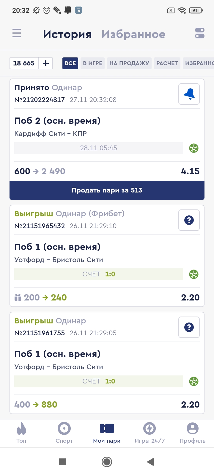This screenshot has height=476, width=214.
Task: Open Игры 24/7 section
Action: (150, 432)
